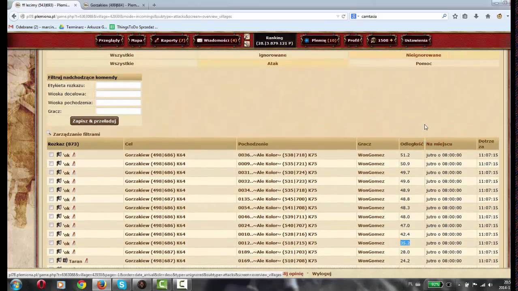Open a new browser tab with plus
The height and width of the screenshot is (291, 518).
[x=154, y=5]
